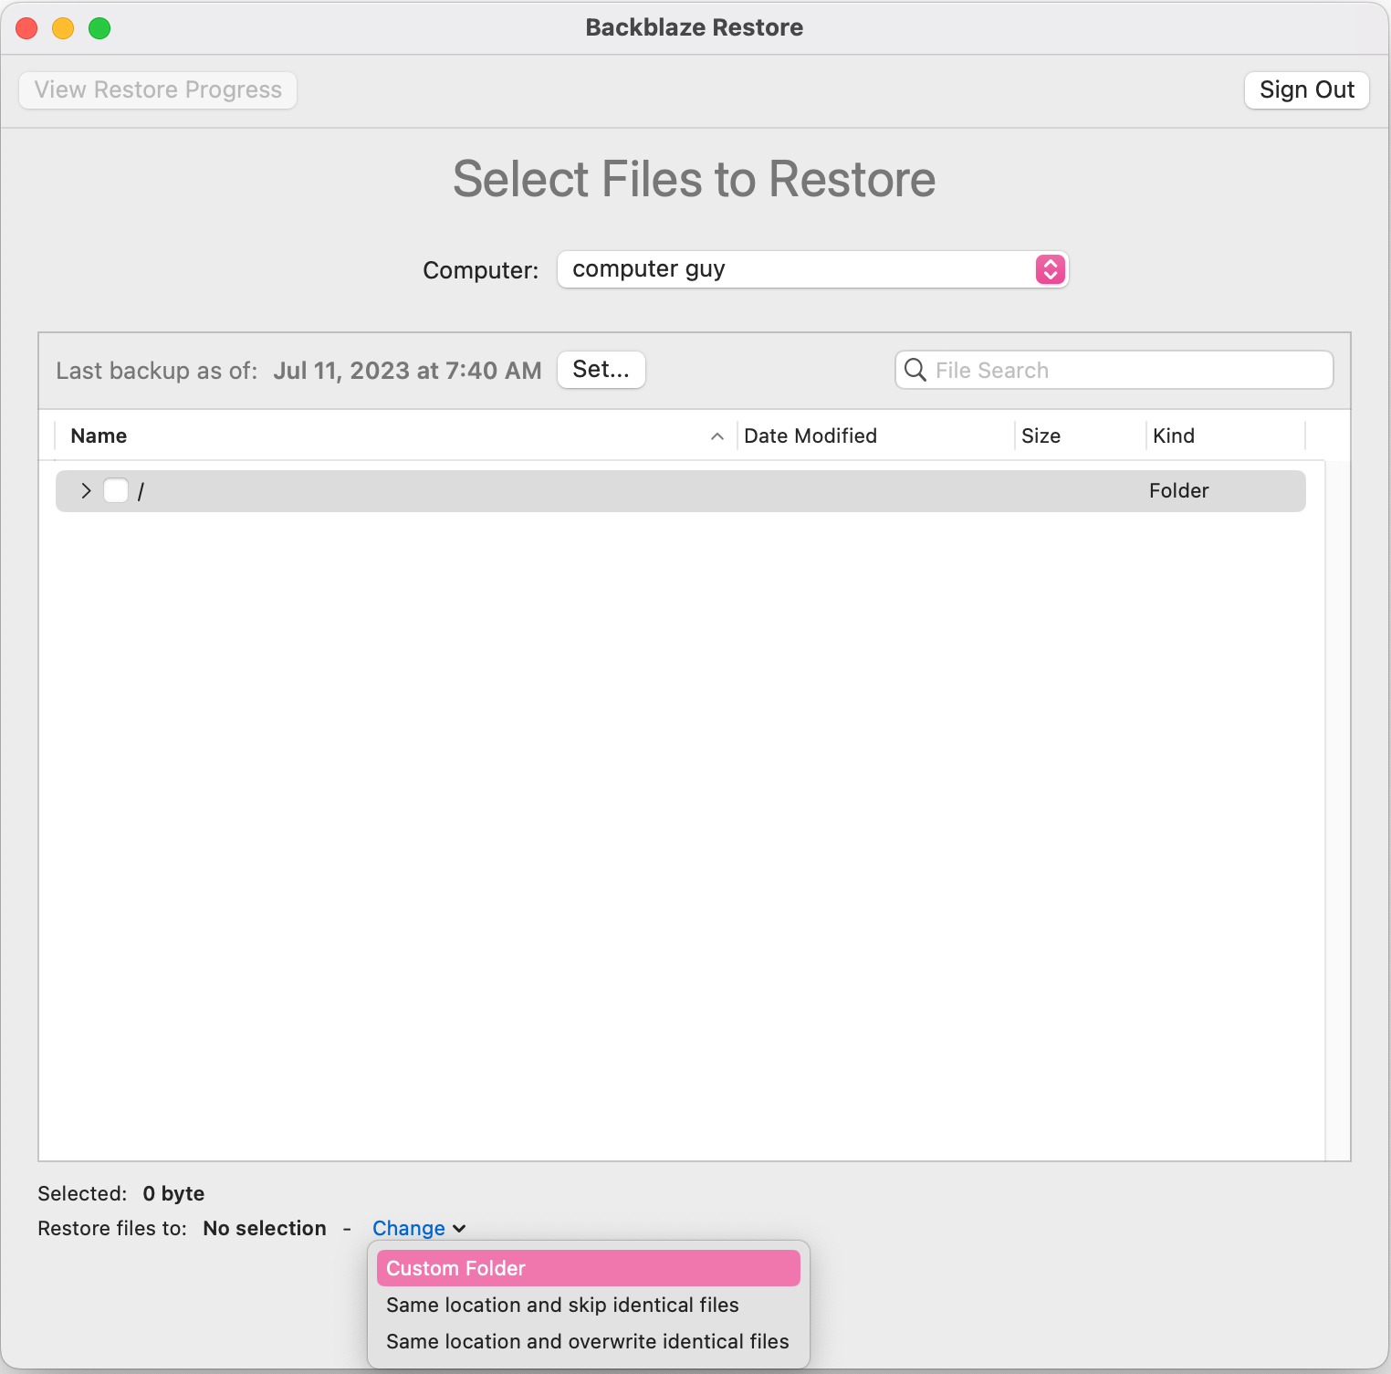Tick the root folder checkbox
1391x1374 pixels.
click(x=116, y=491)
